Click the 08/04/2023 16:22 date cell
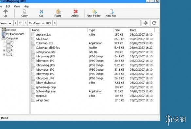This screenshot has height=129, width=191. point(141,48)
